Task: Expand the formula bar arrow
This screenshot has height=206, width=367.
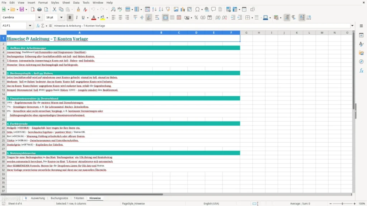Action: (352, 26)
